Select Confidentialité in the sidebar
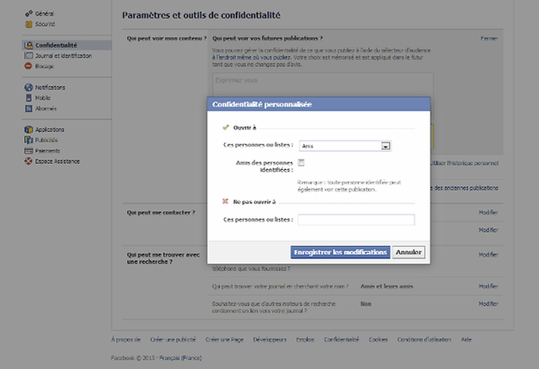This screenshot has width=539, height=369. pos(67,45)
